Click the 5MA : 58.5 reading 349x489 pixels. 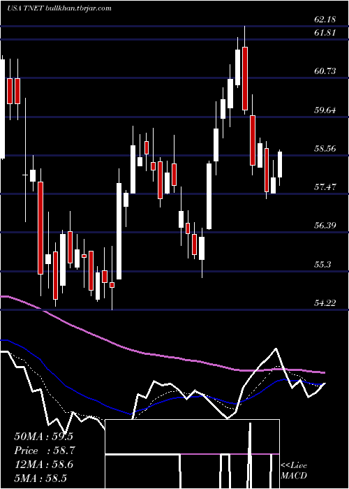point(40,478)
